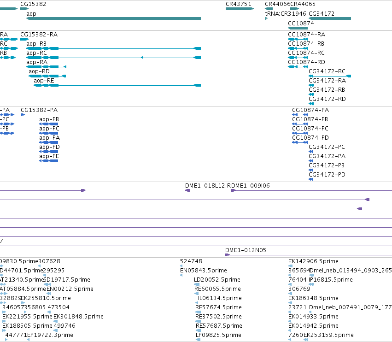Select protein aop-PE

click(49, 161)
